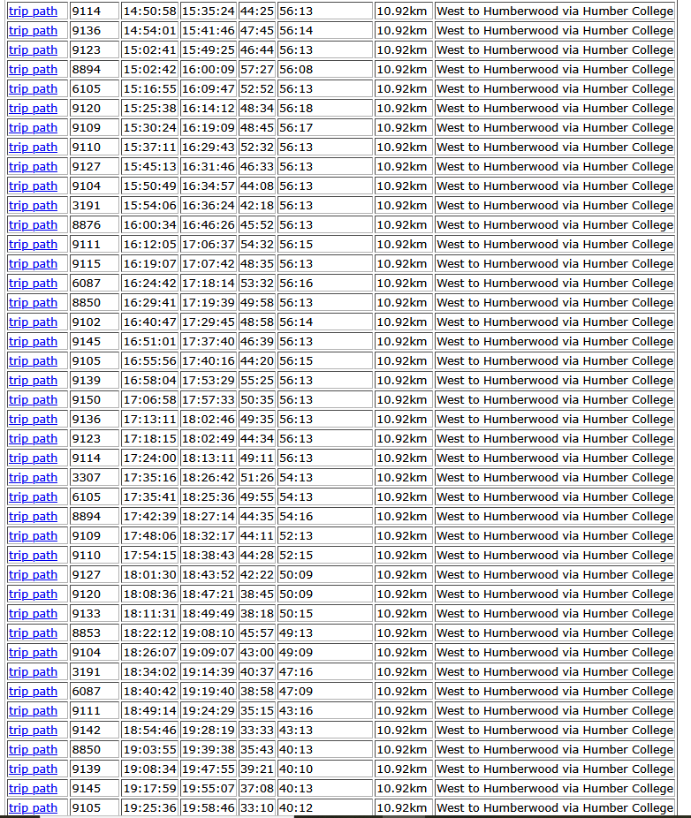Select the end time 18:26:42 cell
The image size is (691, 818).
tap(208, 478)
